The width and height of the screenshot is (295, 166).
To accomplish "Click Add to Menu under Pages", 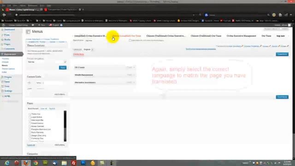I will pos(59,145).
